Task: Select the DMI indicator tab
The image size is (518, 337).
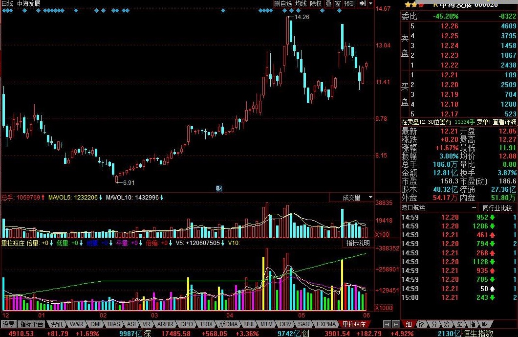Action: 95,324
